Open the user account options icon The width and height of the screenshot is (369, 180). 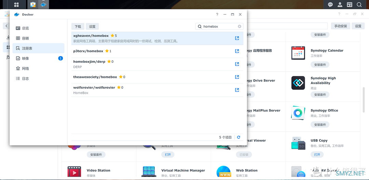point(340,4)
